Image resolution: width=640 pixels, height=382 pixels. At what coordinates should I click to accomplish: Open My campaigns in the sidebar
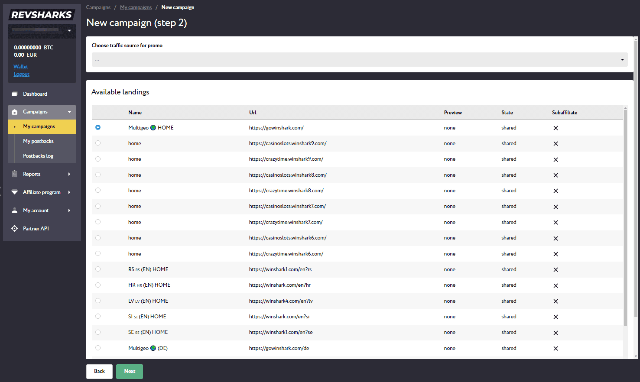pyautogui.click(x=42, y=126)
